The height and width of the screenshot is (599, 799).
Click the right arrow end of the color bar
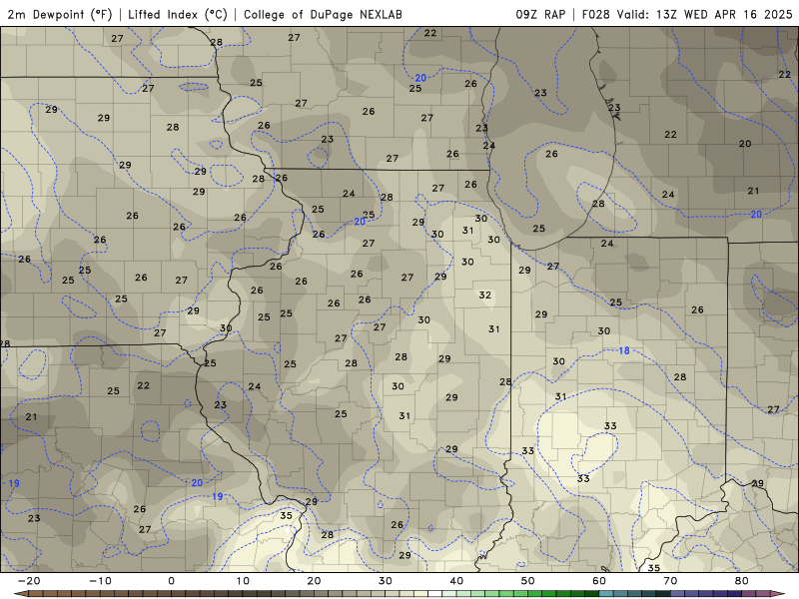pyautogui.click(x=778, y=594)
